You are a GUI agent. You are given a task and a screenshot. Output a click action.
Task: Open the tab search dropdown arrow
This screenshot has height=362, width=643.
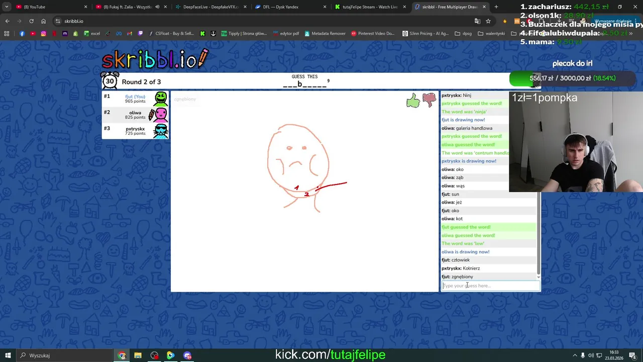tap(7, 7)
